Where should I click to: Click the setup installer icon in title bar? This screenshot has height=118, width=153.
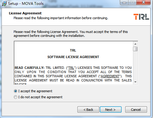pos(4,4)
